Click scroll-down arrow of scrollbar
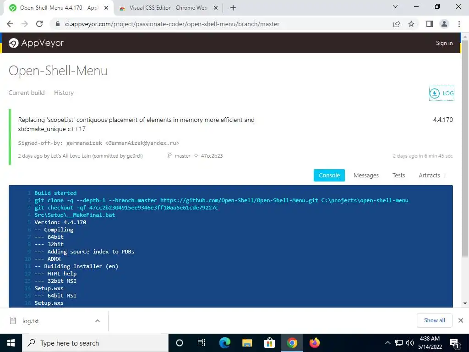This screenshot has height=352, width=469. point(465,303)
